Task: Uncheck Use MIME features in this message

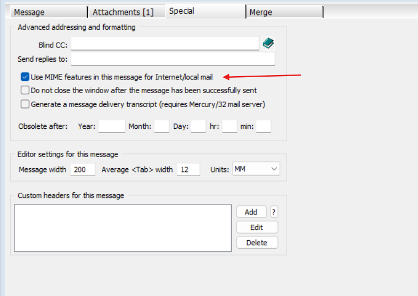Action: click(25, 77)
